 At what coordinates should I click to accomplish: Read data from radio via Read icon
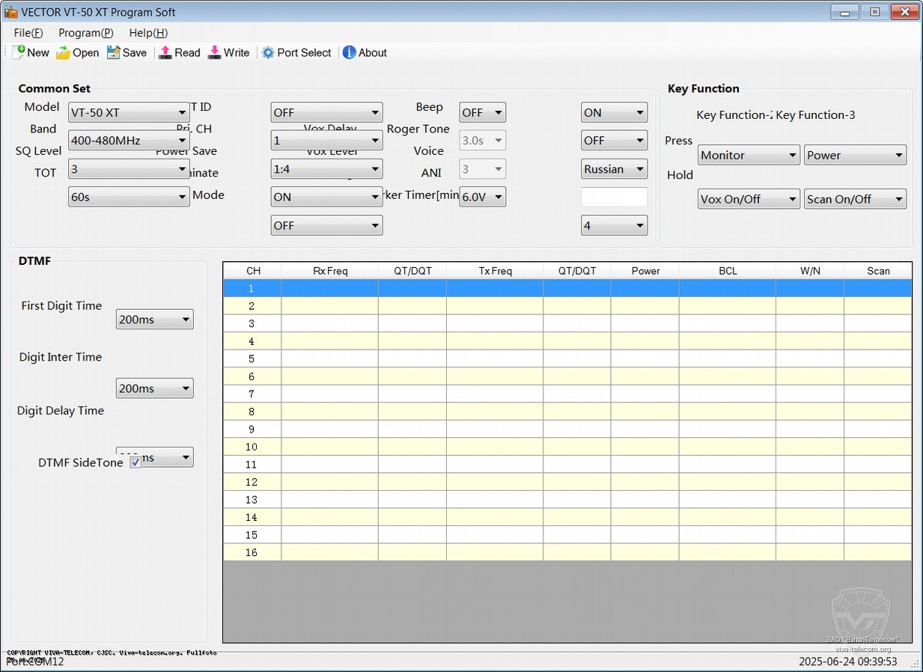tap(166, 52)
